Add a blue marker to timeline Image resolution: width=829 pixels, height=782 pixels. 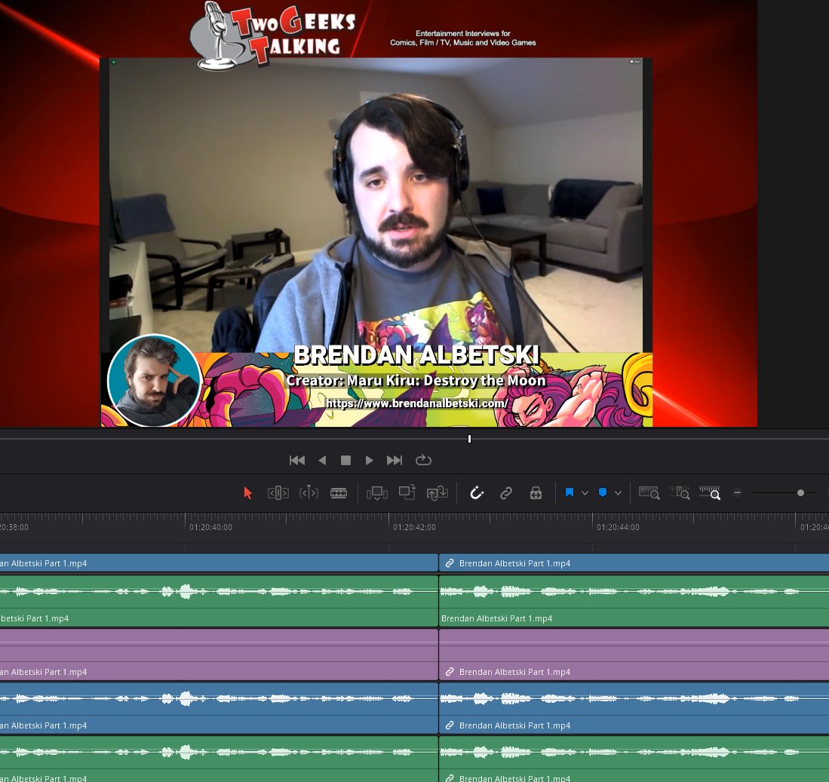[x=602, y=492]
